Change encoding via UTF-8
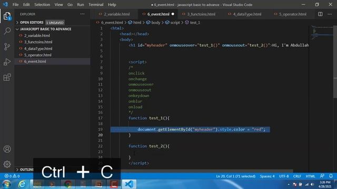This screenshot has height=189, width=337. (284, 176)
